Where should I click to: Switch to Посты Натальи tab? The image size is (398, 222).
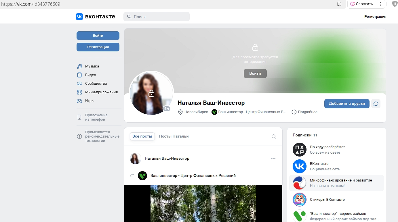point(174,136)
